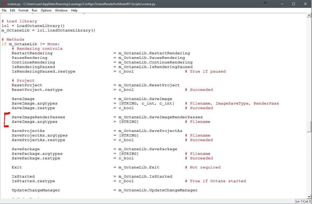The height and width of the screenshot is (204, 312).
Task: Click 'm_OctaneLib.ContinueRendering' text
Action: click(x=156, y=62)
